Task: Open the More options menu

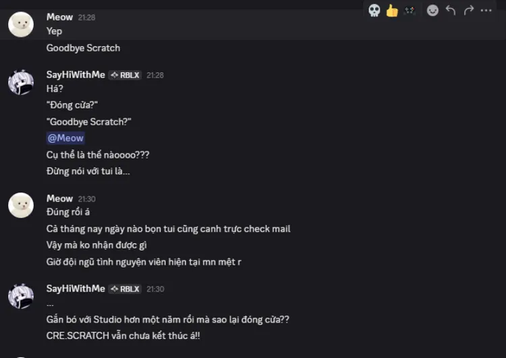Action: pos(486,10)
